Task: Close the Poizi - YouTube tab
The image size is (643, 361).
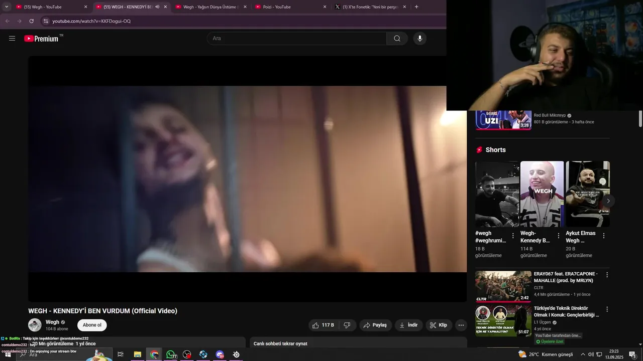Action: [x=325, y=7]
